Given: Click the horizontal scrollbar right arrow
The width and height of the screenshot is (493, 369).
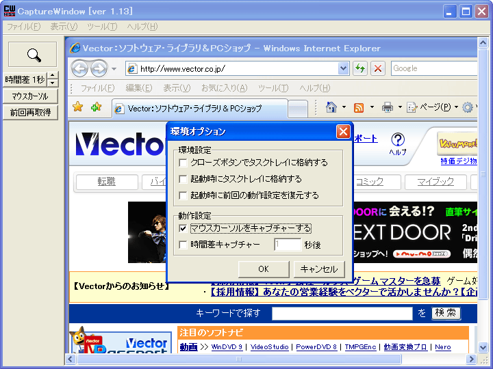Looking at the screenshot, I should coord(471,359).
